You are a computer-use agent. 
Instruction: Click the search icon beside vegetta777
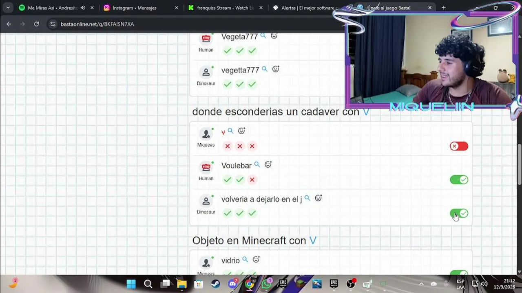pyautogui.click(x=265, y=69)
